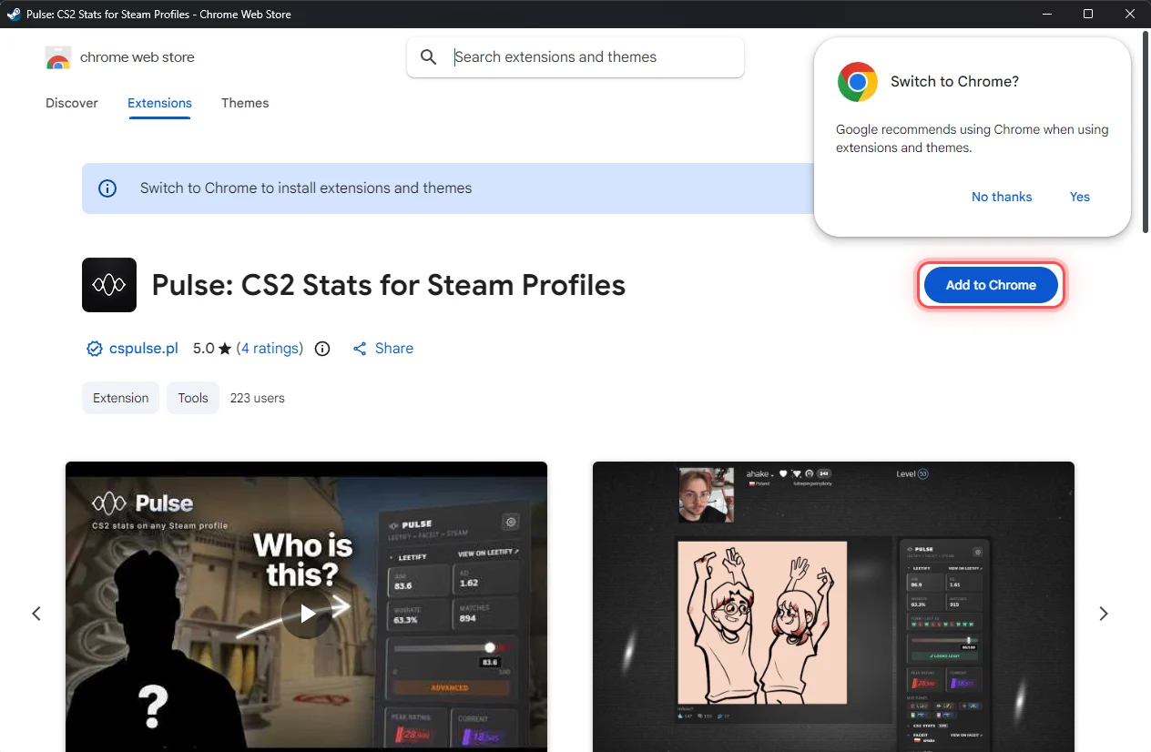The height and width of the screenshot is (752, 1151).
Task: Open the Discover tab
Action: (x=72, y=103)
